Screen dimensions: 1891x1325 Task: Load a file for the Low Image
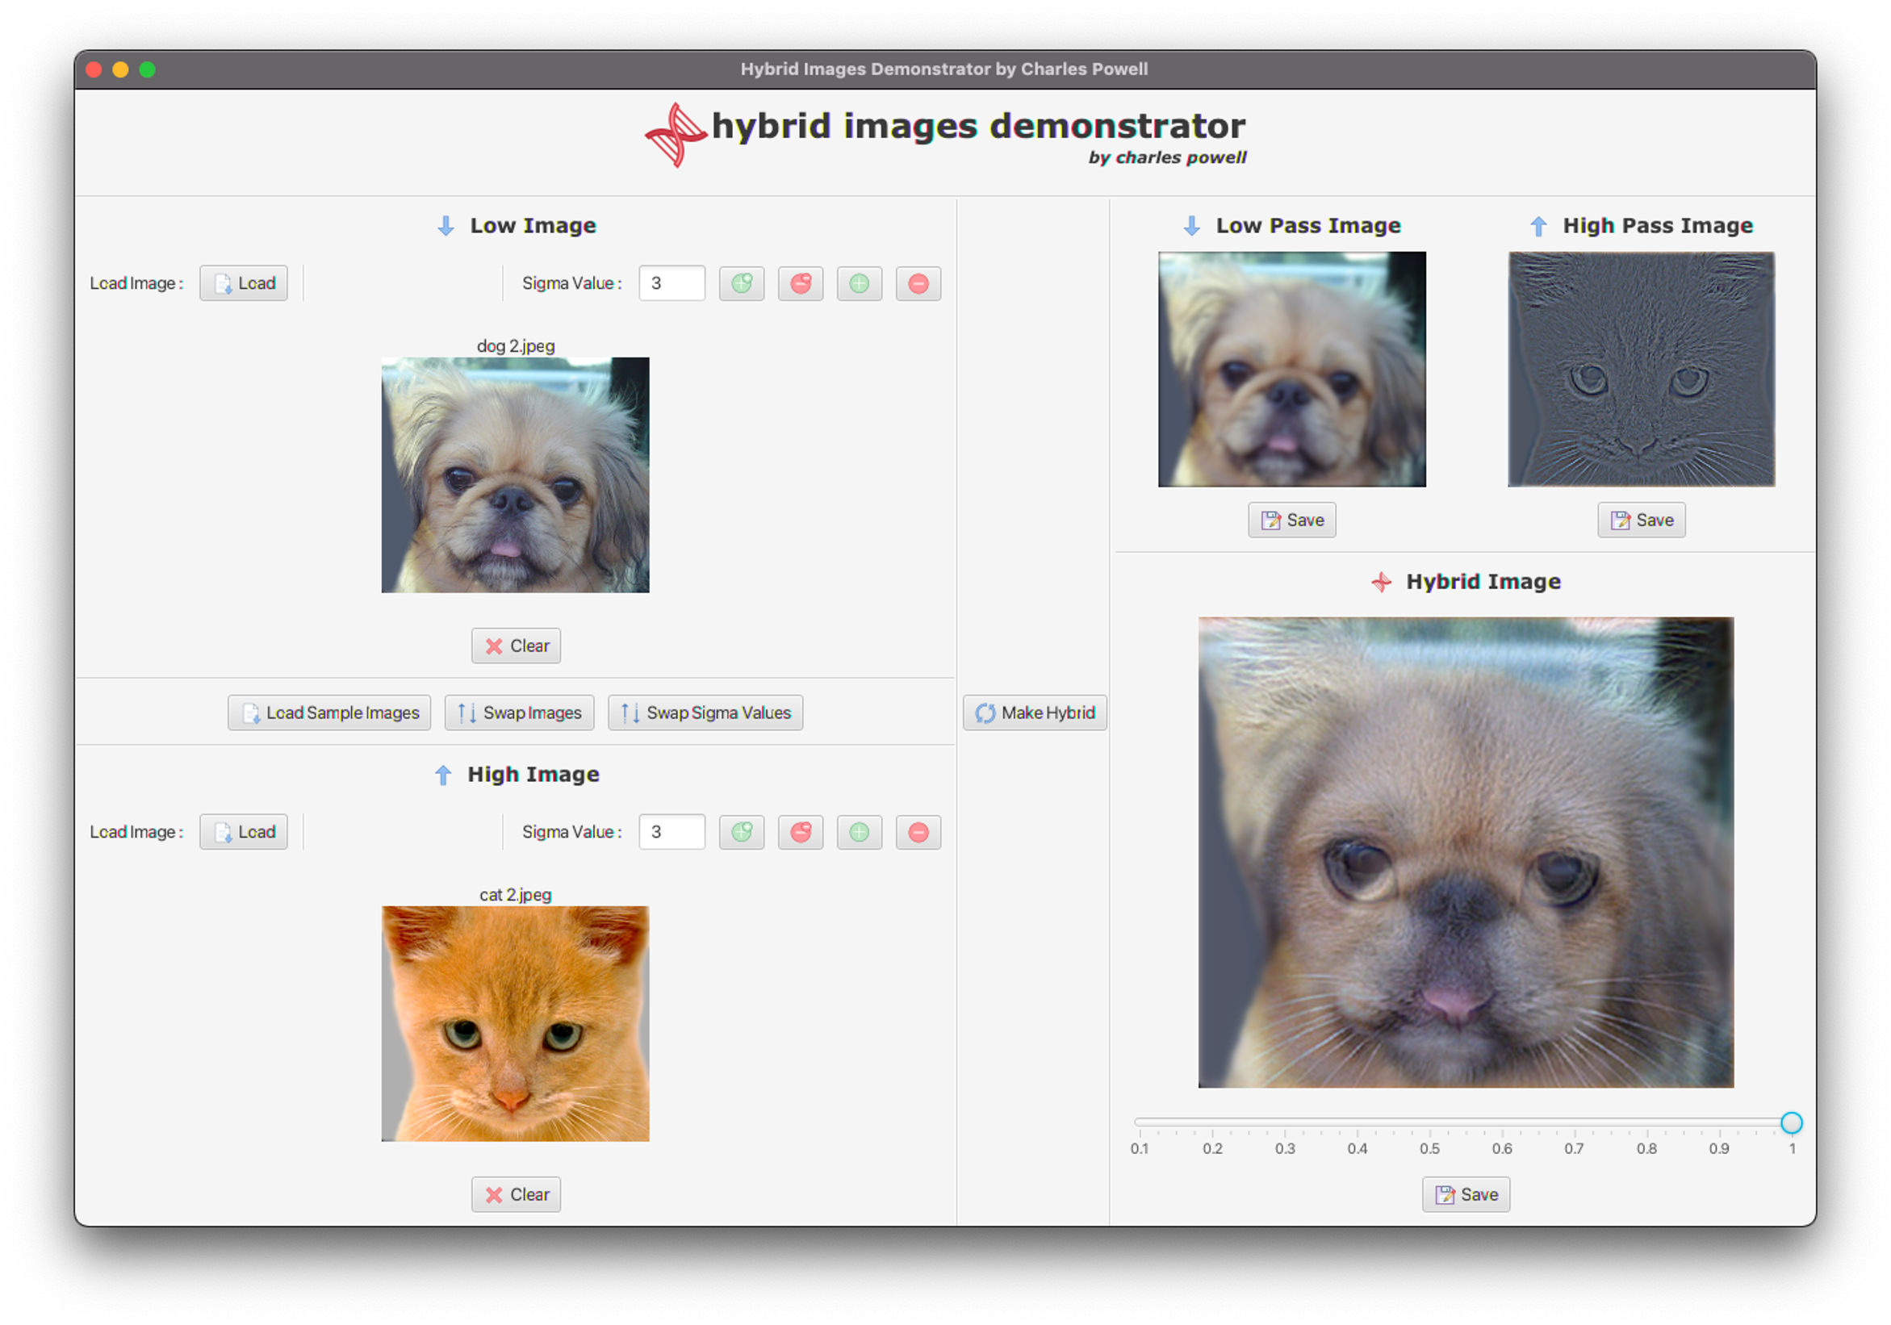click(244, 283)
